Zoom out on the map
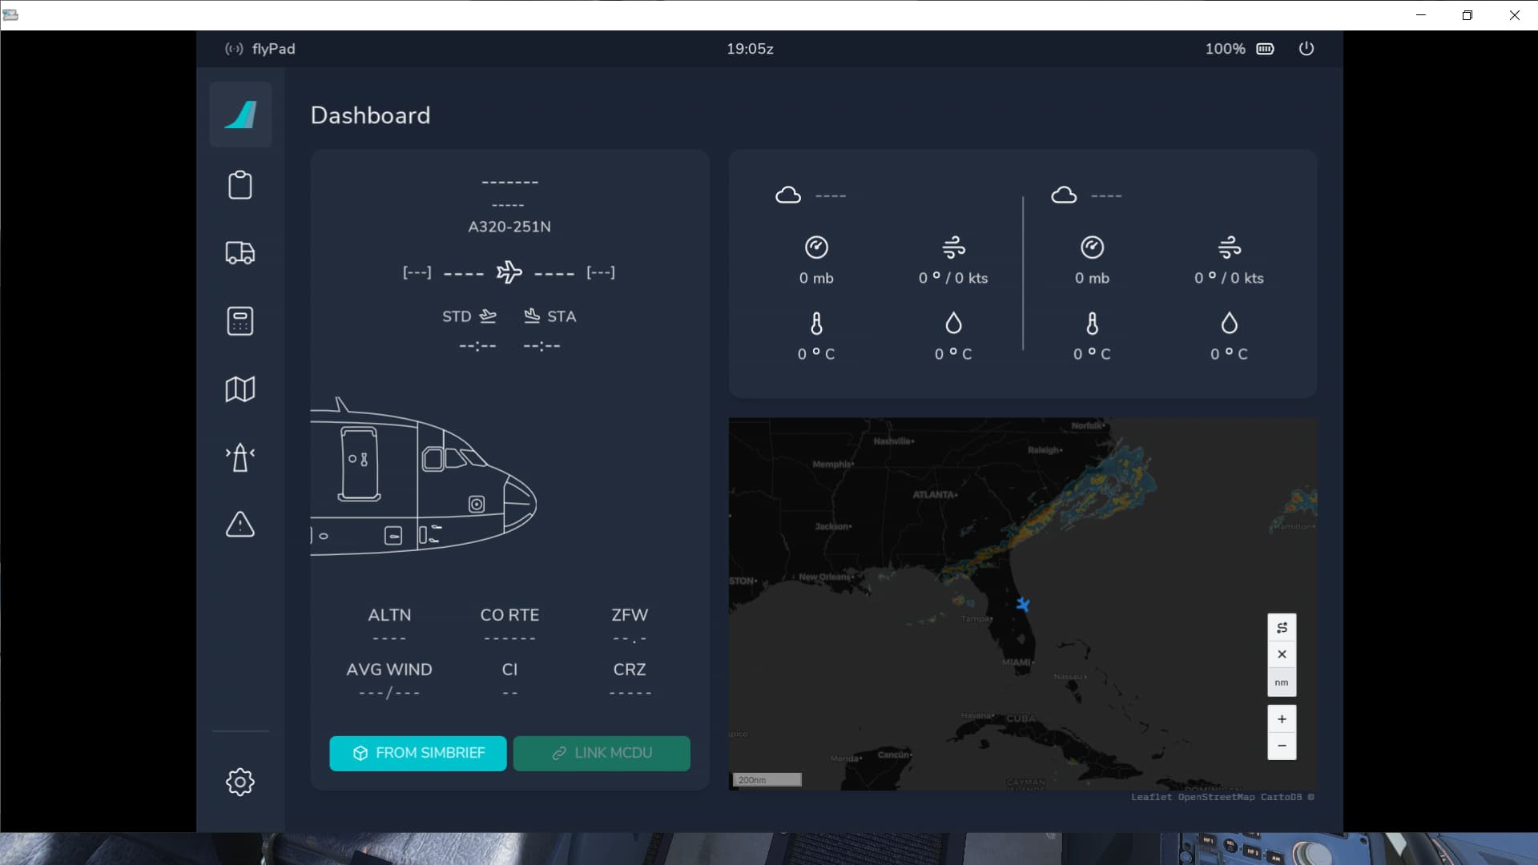Viewport: 1538px width, 865px height. (1282, 746)
